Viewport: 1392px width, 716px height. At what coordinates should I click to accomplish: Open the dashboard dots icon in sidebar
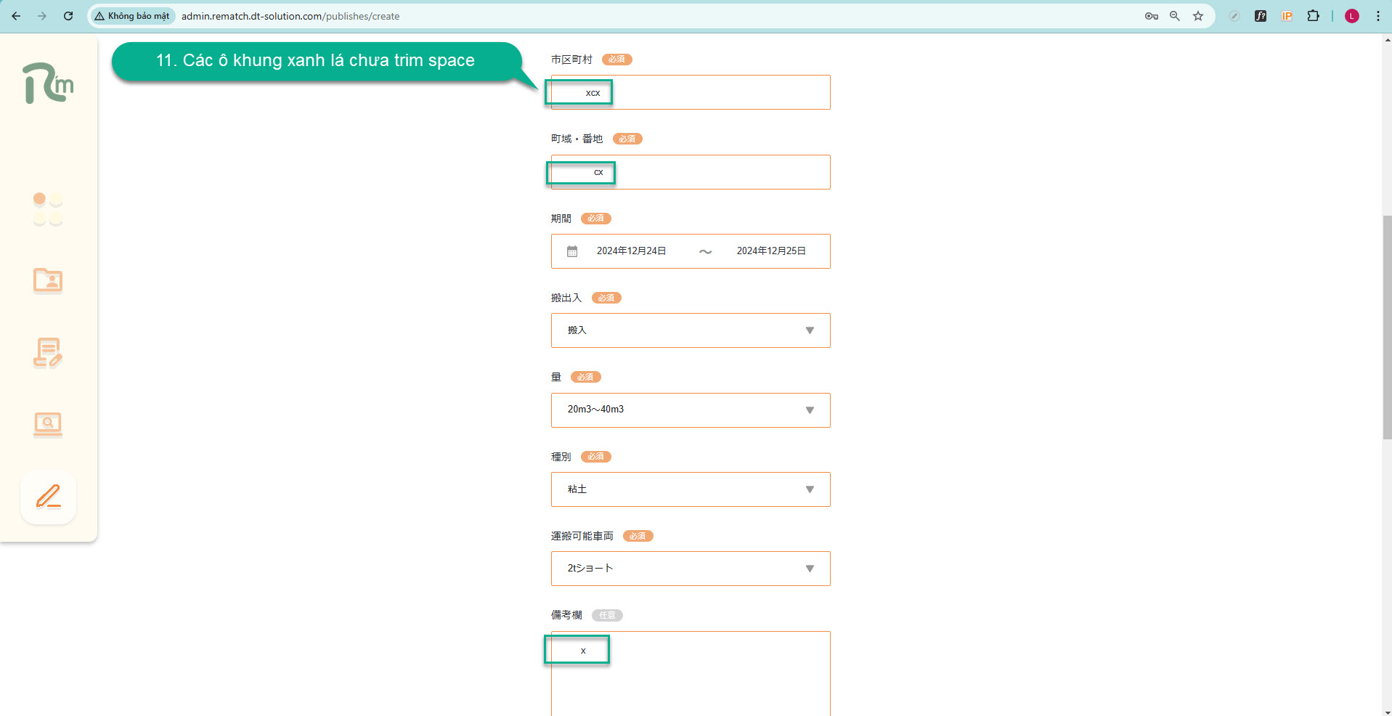click(48, 209)
